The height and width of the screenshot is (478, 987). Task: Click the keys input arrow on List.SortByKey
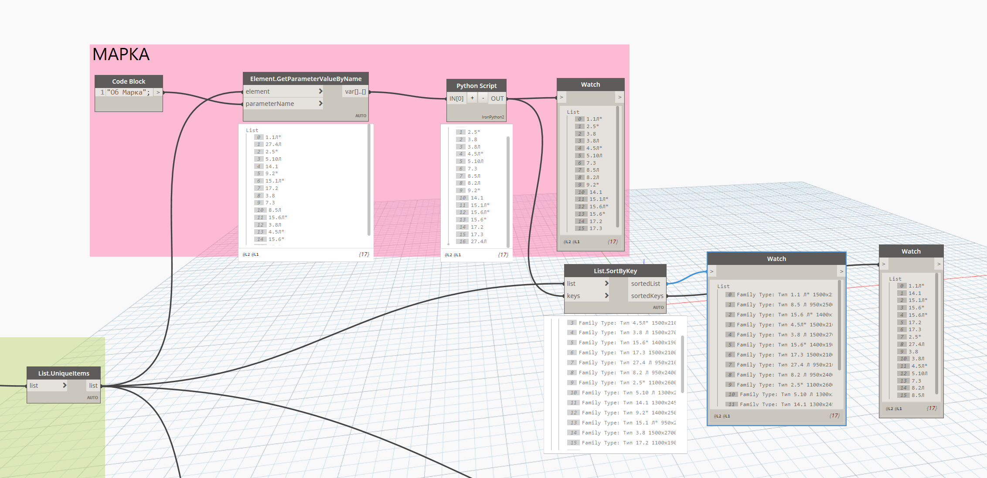click(x=606, y=296)
